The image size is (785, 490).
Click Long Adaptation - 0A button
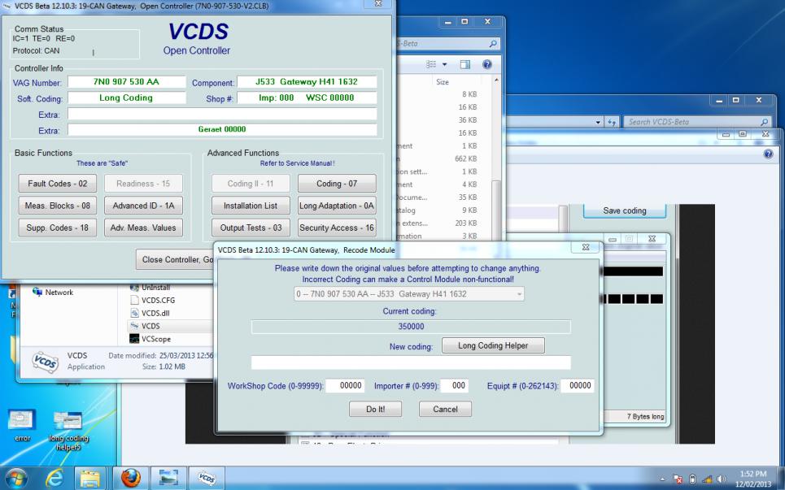[x=337, y=206]
